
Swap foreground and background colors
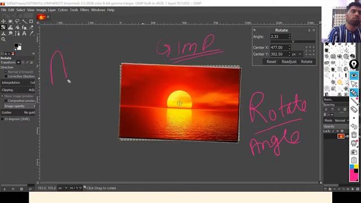click(x=20, y=44)
